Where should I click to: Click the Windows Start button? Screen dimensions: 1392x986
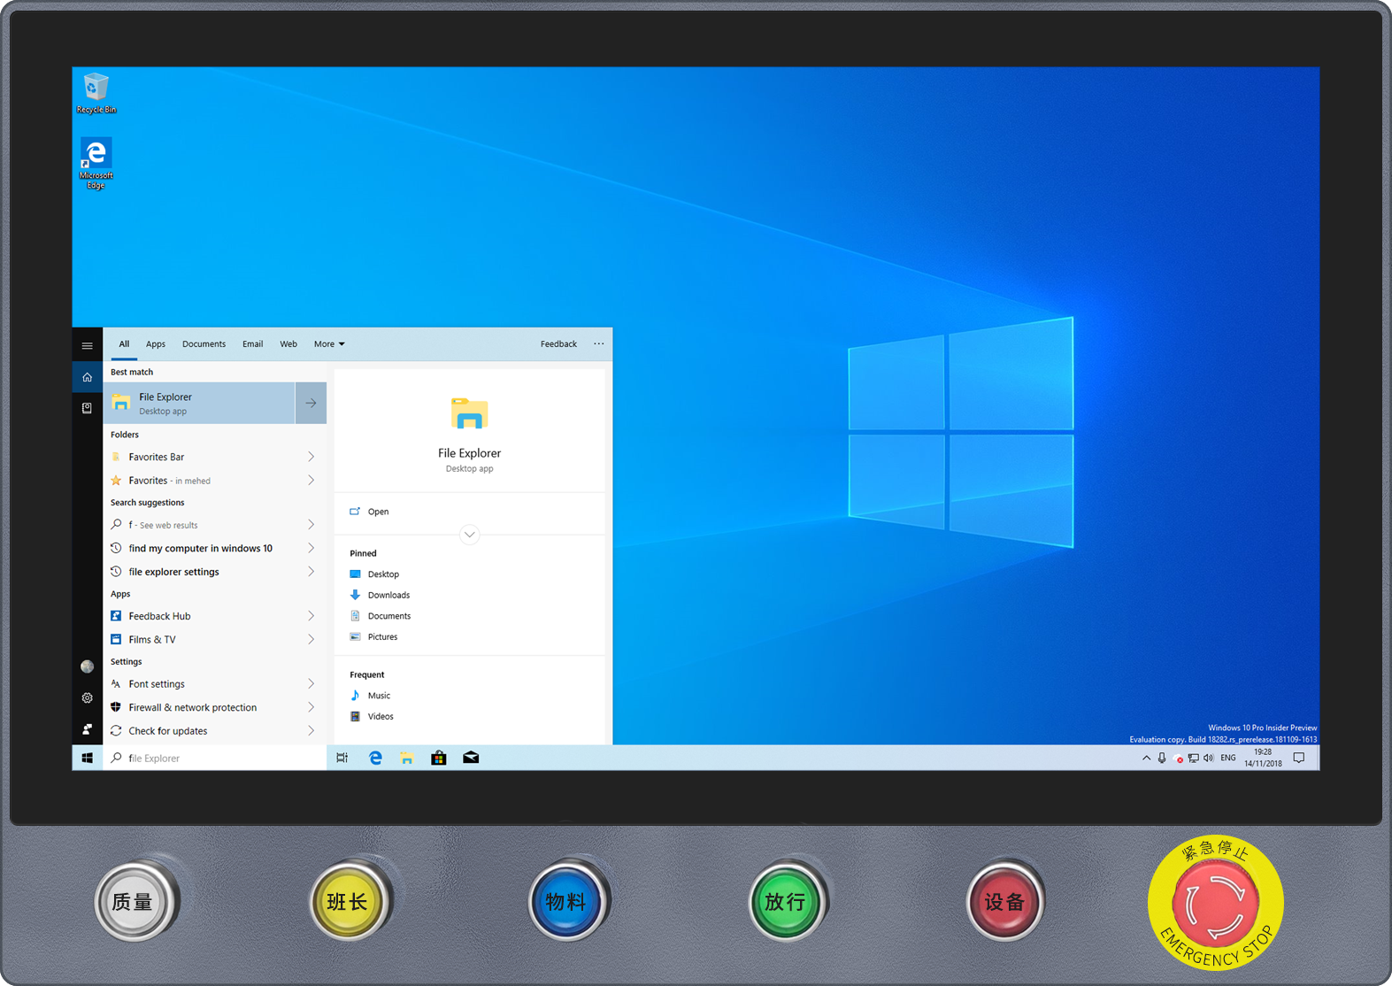pyautogui.click(x=87, y=758)
